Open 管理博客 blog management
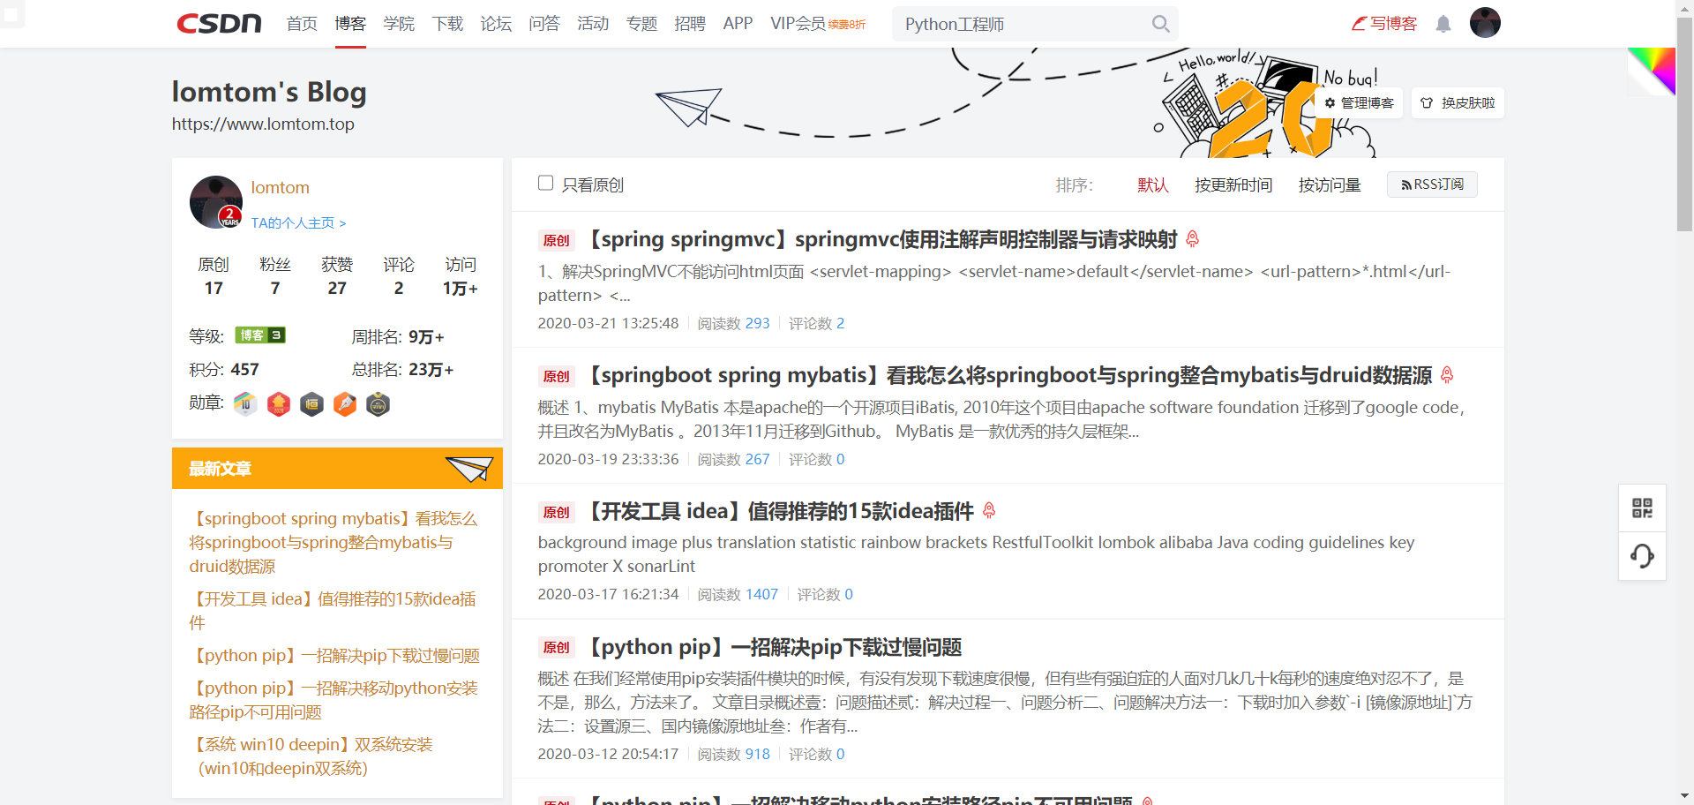The width and height of the screenshot is (1694, 805). (x=1360, y=103)
